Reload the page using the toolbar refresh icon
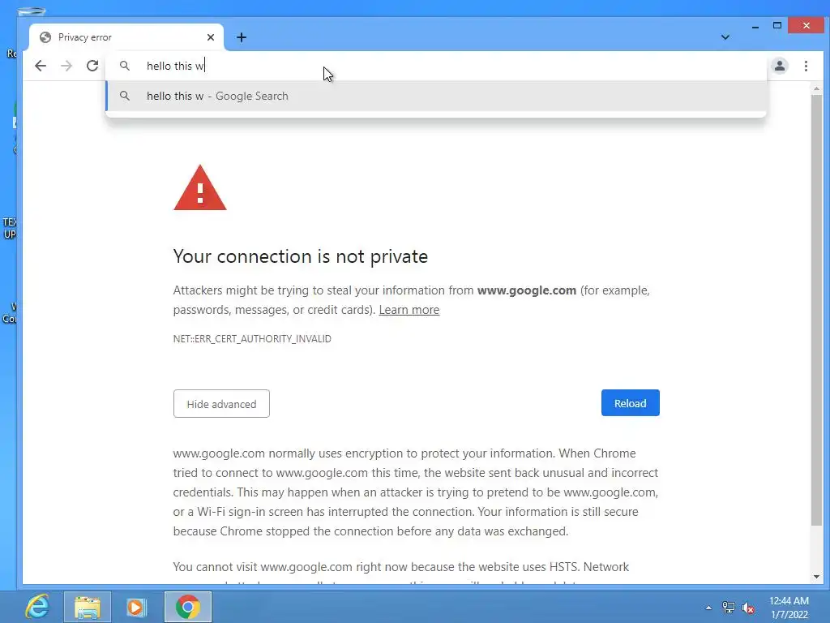 pos(92,66)
